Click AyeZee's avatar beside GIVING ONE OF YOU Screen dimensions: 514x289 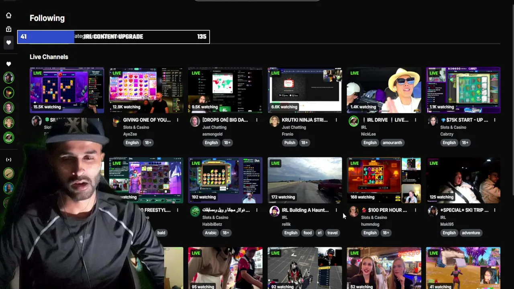click(116, 121)
